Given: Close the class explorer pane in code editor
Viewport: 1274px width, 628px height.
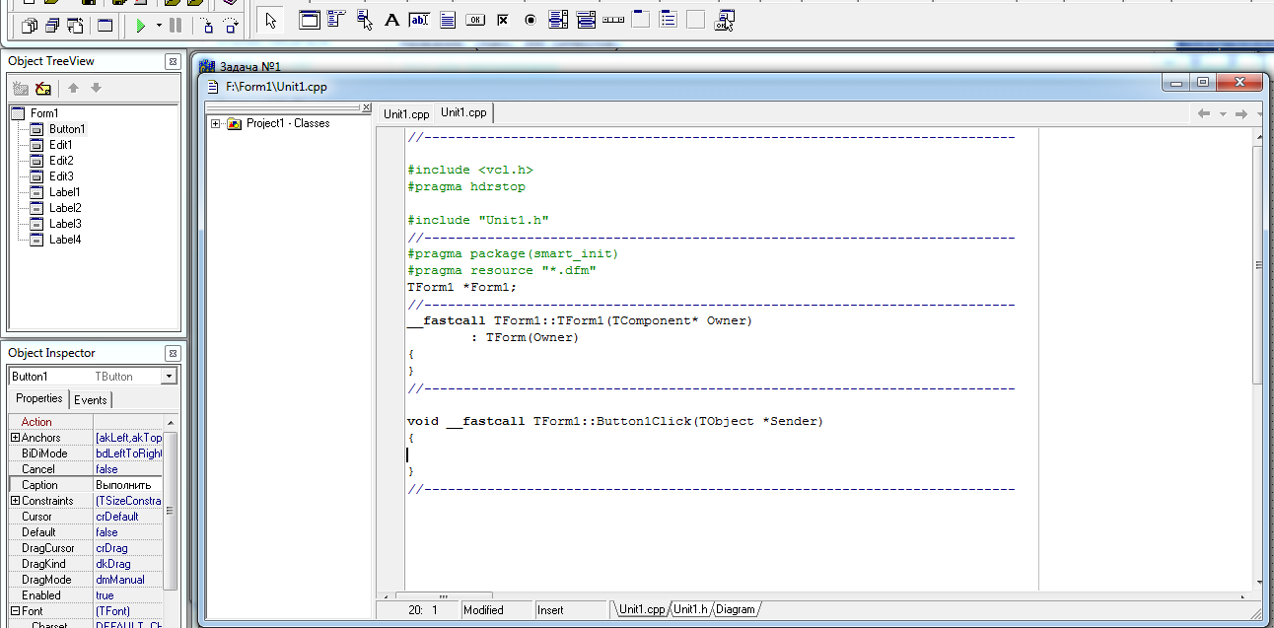Looking at the screenshot, I should [x=367, y=107].
